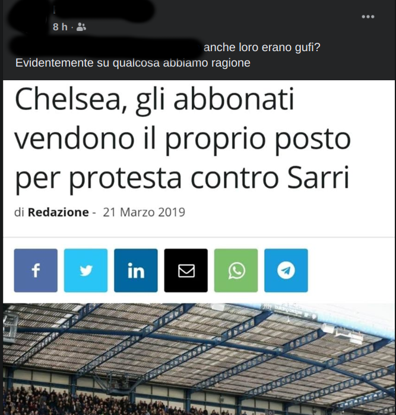This screenshot has width=396, height=415.
Task: Open the post via the 8 h timestamp
Action: coord(60,27)
